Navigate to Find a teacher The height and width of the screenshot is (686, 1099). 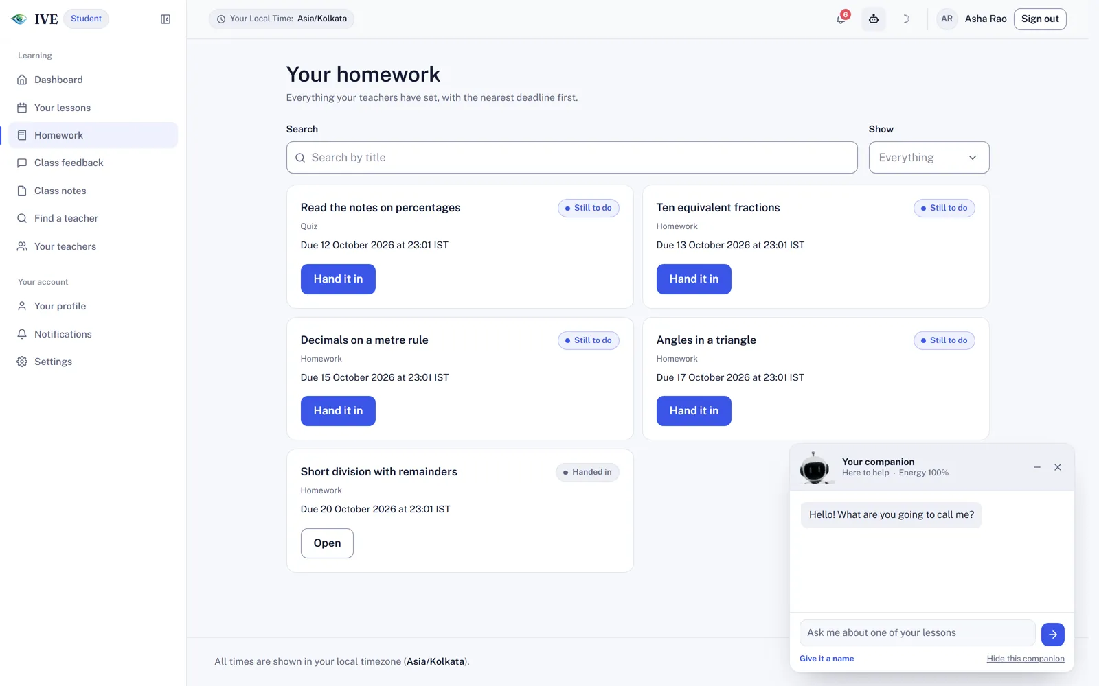pyautogui.click(x=93, y=218)
